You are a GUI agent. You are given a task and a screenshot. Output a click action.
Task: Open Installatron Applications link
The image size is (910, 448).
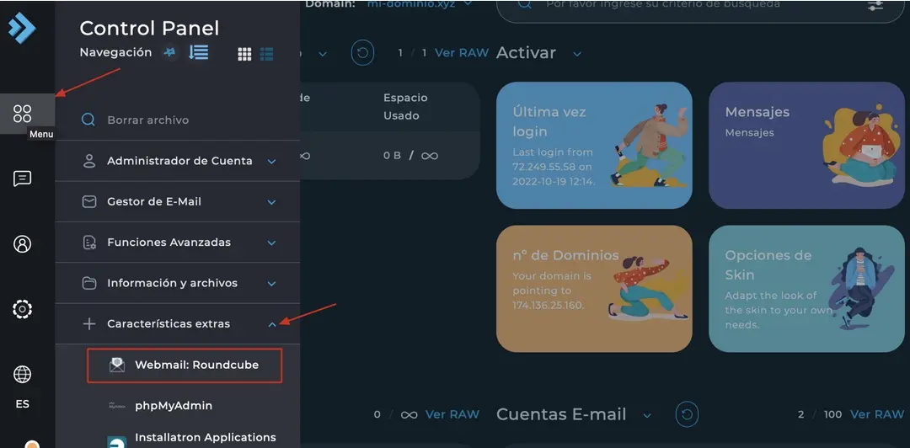206,437
